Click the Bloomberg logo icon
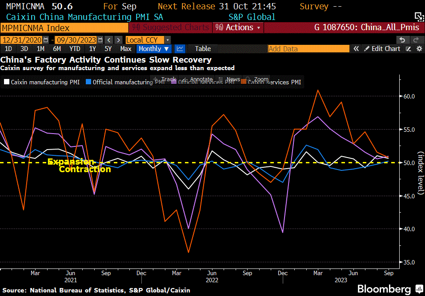The image size is (425, 296). pos(420,288)
